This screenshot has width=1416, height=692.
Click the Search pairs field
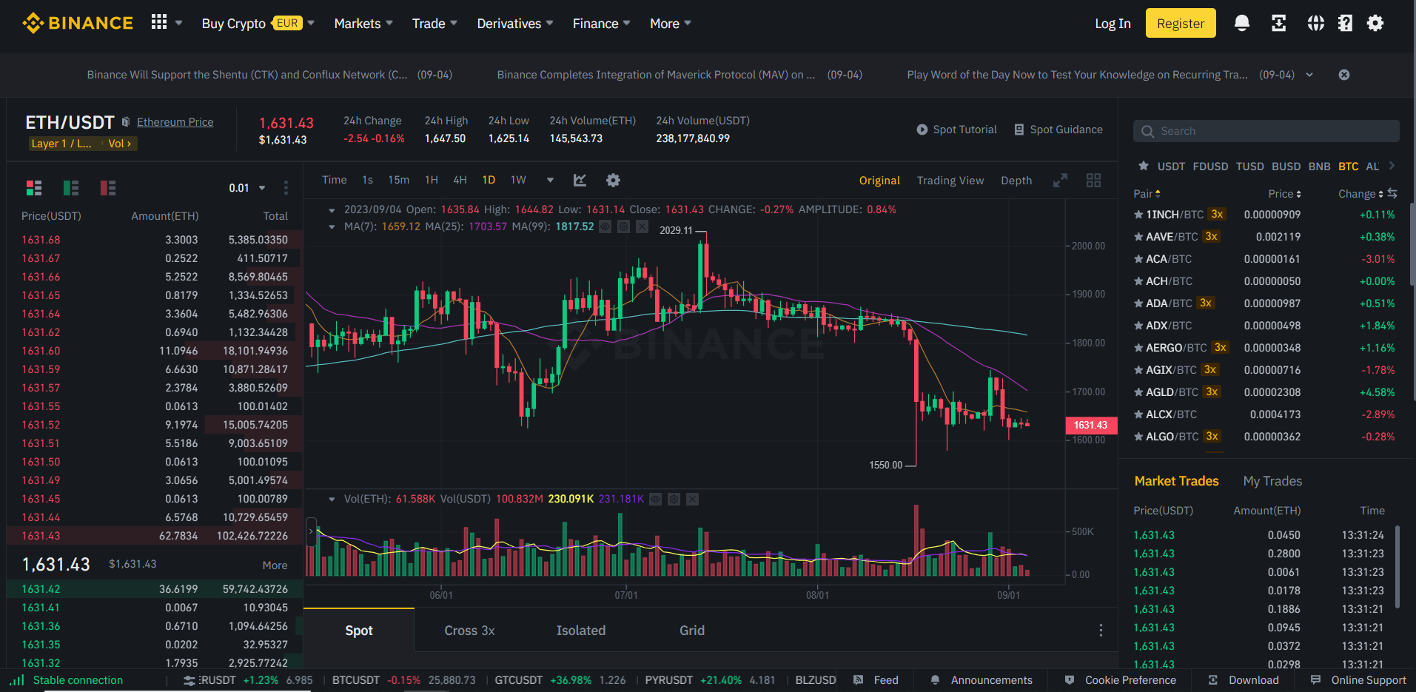tap(1266, 131)
